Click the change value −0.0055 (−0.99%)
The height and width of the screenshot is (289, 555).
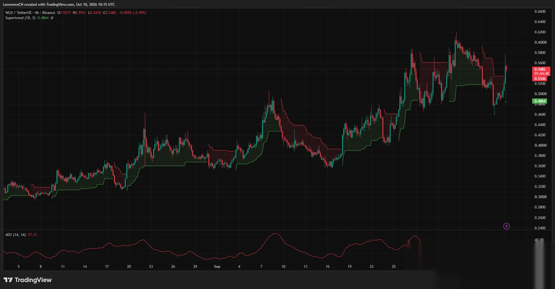click(x=132, y=13)
